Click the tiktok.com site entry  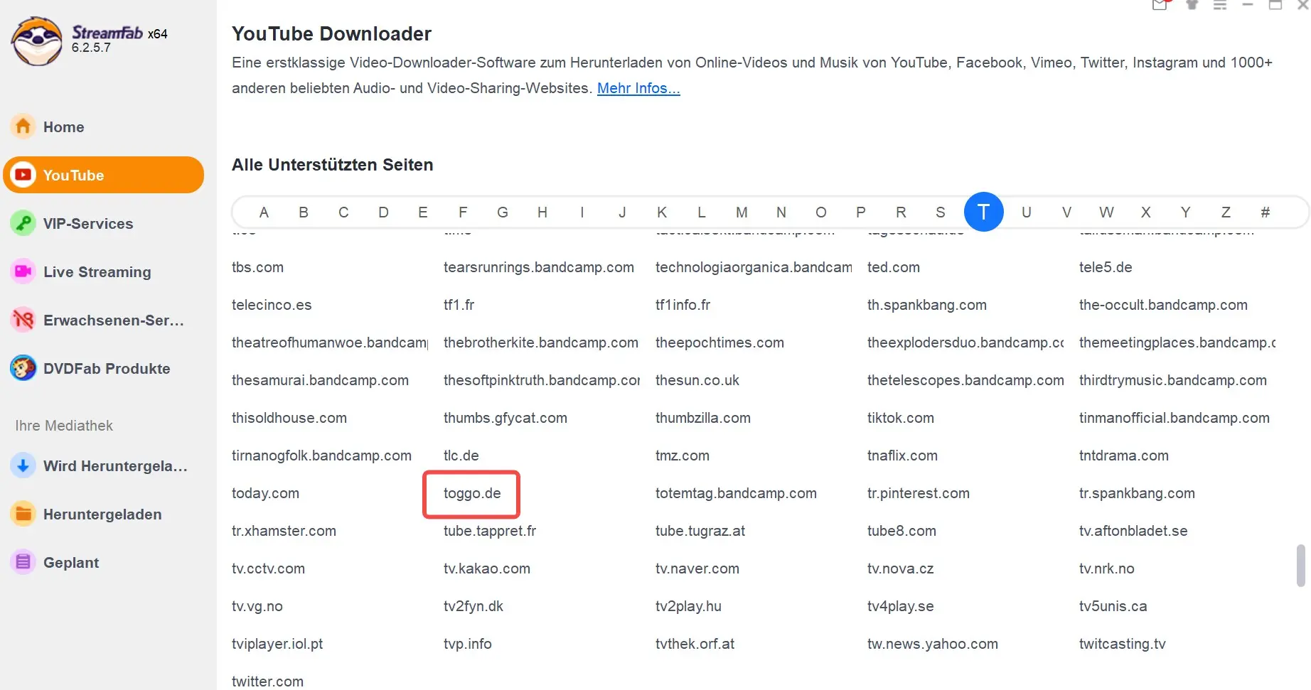pyautogui.click(x=901, y=418)
